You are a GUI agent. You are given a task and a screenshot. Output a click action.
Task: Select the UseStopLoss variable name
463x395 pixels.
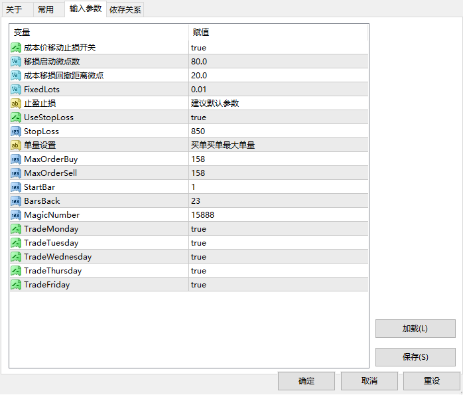[48, 118]
